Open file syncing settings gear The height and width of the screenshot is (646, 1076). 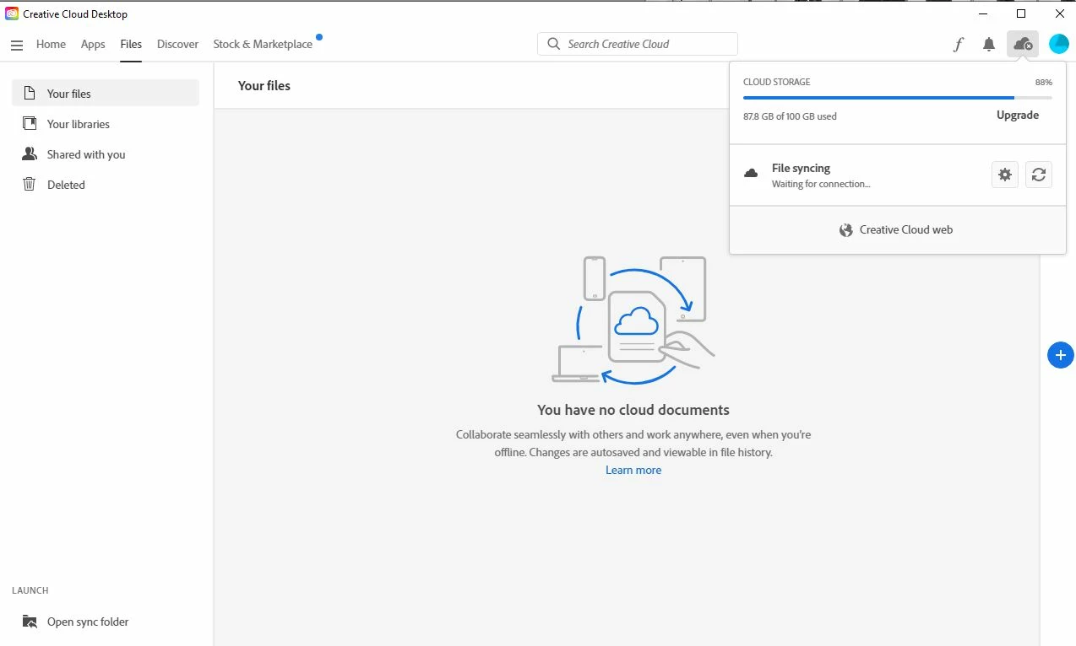click(x=1004, y=175)
